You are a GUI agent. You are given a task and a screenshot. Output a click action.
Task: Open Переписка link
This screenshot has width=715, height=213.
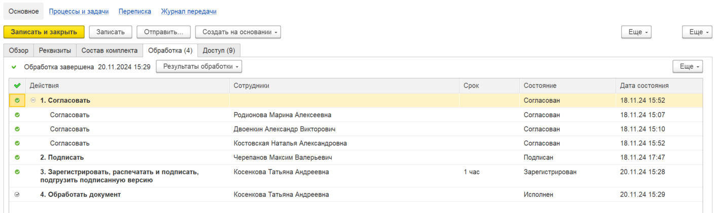coord(135,11)
